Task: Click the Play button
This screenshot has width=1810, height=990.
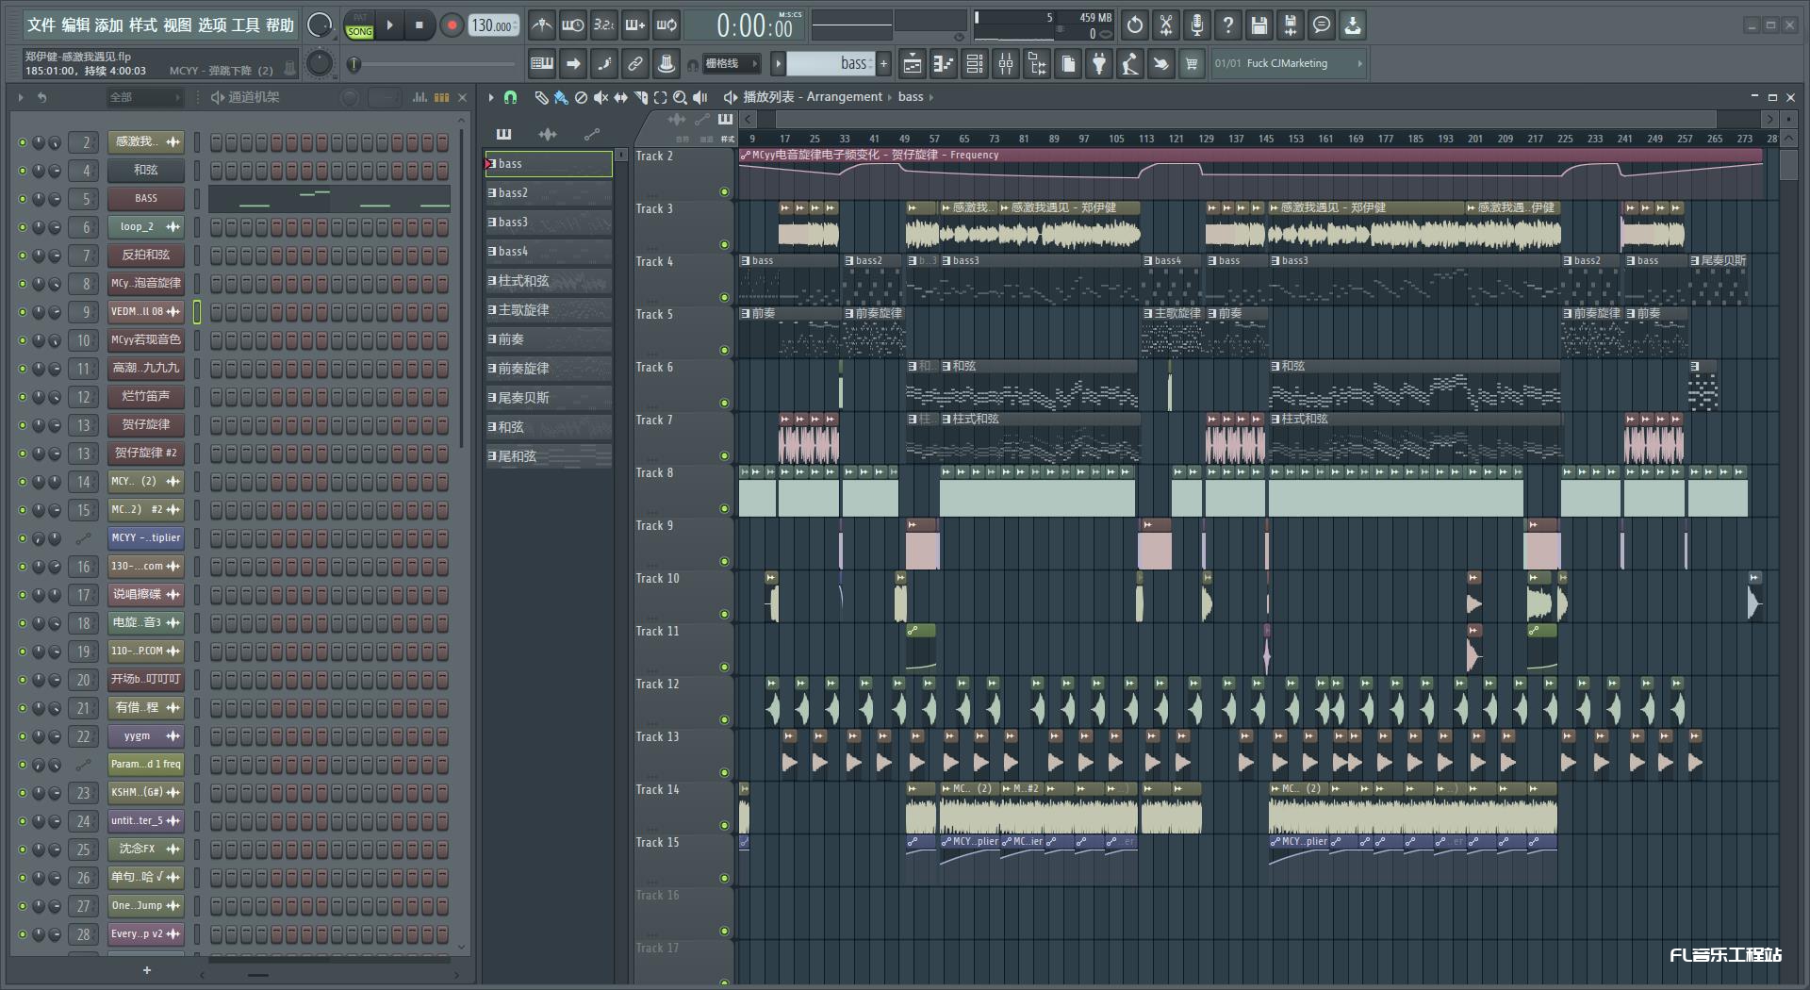Action: (x=389, y=25)
